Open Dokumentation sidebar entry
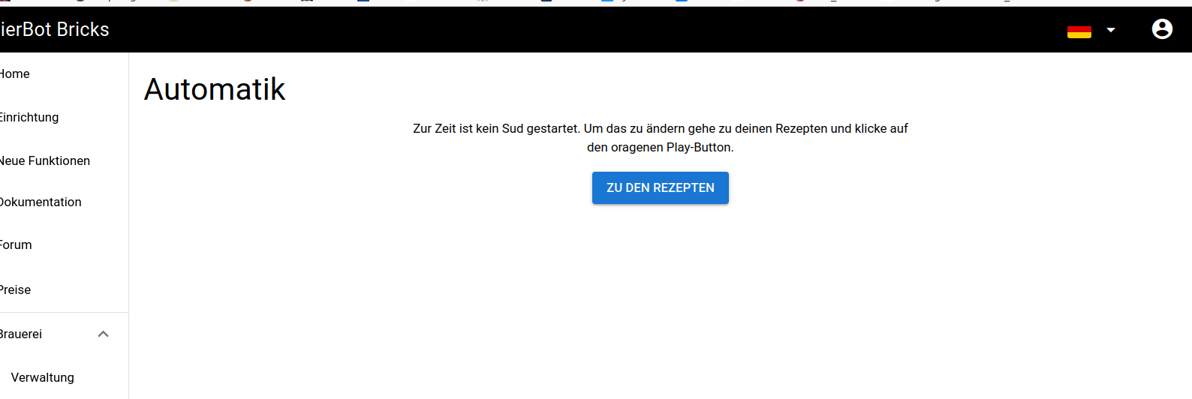The image size is (1192, 399). 41,202
